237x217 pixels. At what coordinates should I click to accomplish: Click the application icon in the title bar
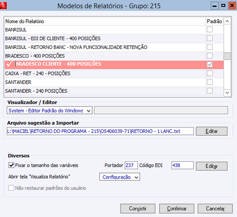[3, 5]
